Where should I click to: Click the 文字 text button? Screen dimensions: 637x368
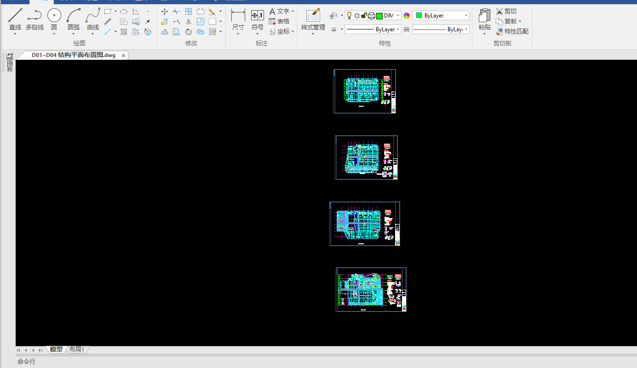tap(279, 11)
